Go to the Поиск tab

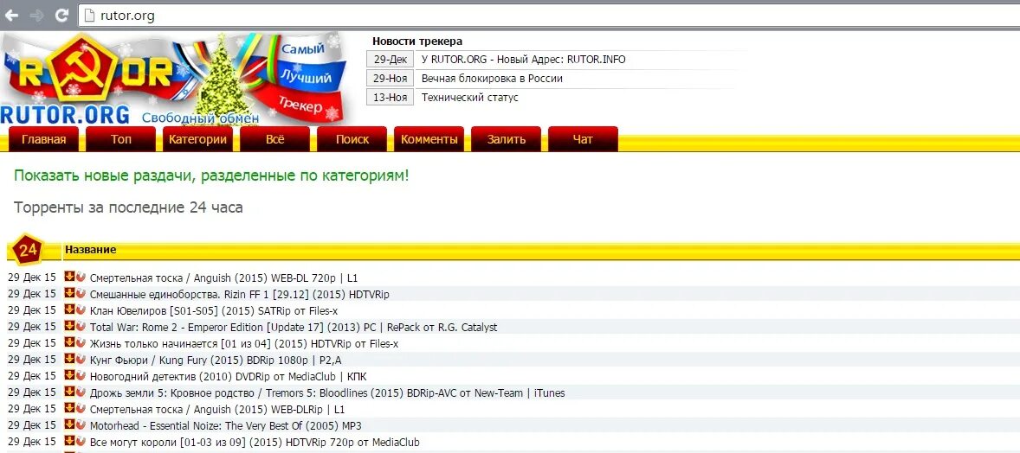click(352, 139)
